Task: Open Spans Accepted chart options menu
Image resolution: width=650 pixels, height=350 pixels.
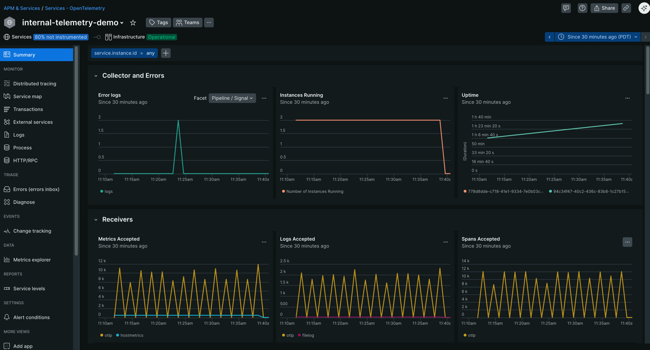Action: pyautogui.click(x=627, y=242)
